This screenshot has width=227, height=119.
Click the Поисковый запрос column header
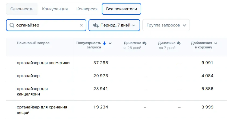click(33, 43)
